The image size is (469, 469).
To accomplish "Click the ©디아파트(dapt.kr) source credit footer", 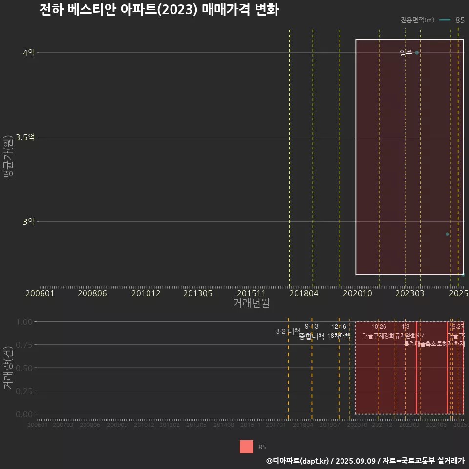I will click(x=365, y=461).
